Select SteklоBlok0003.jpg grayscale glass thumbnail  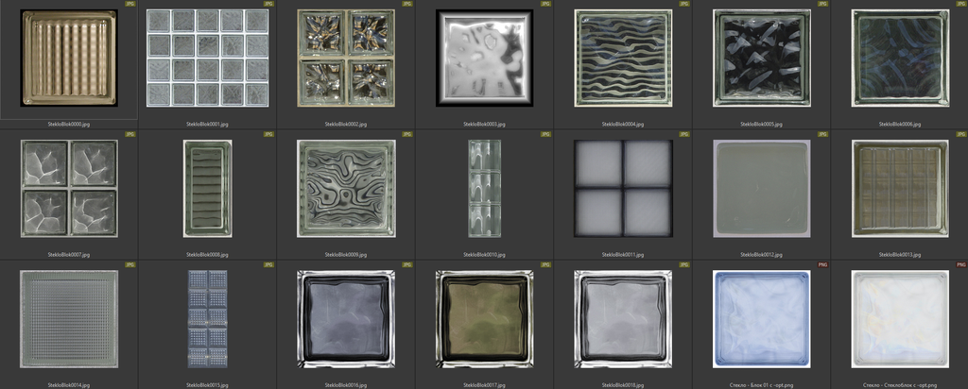click(x=484, y=59)
